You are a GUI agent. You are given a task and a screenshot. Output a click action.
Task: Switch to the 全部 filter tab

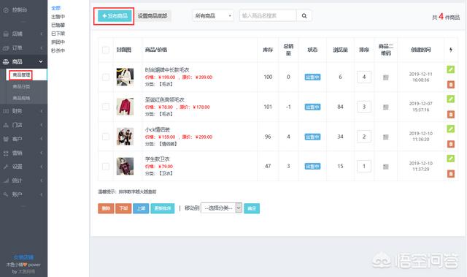coord(55,8)
